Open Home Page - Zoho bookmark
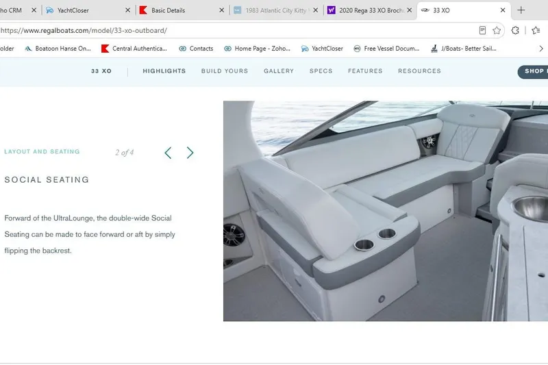The height and width of the screenshot is (365, 548). click(258, 49)
